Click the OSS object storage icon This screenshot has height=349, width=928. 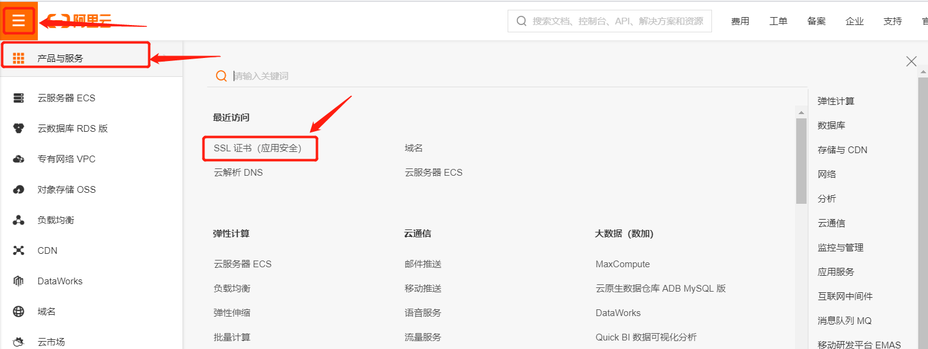pos(19,190)
